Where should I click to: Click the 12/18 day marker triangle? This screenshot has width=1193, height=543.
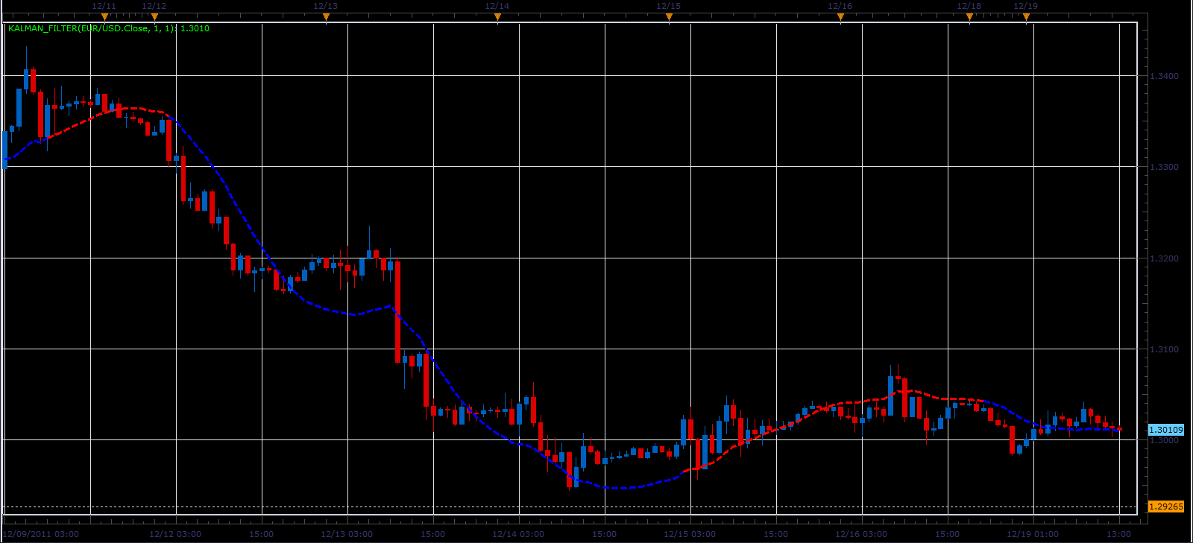click(969, 17)
